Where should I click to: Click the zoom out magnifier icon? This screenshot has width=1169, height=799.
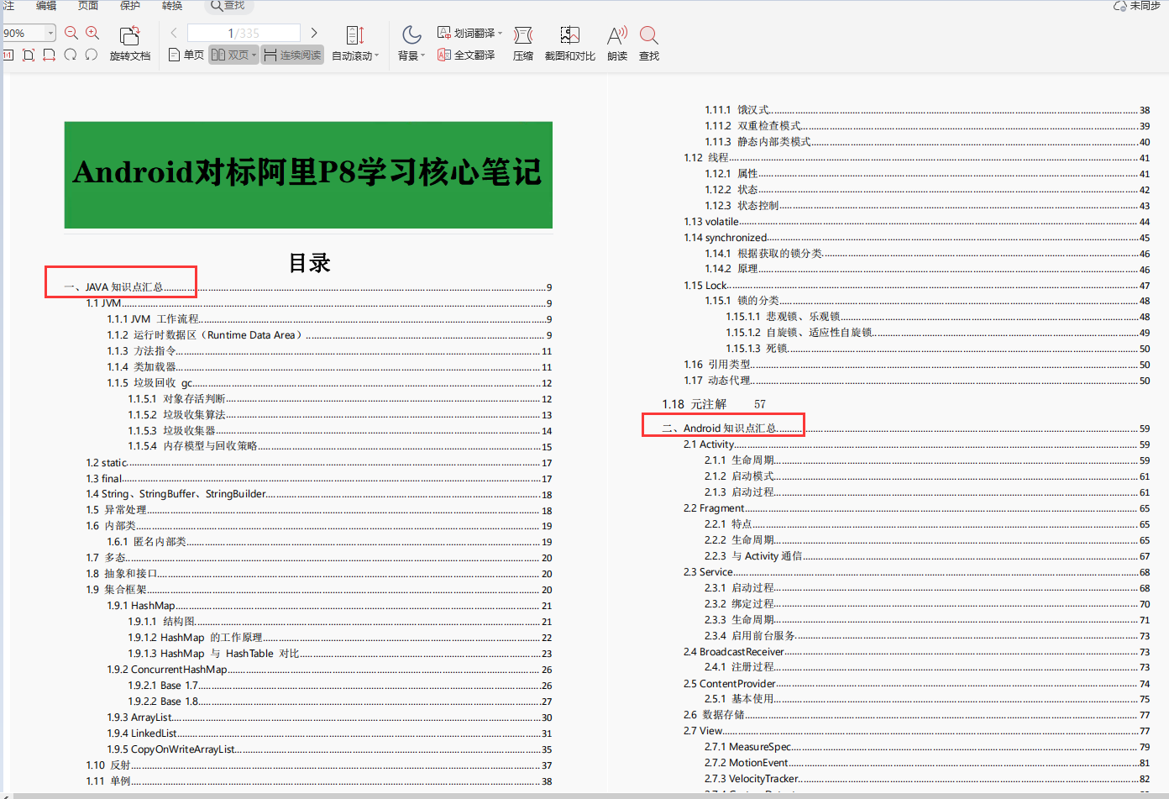[x=71, y=33]
